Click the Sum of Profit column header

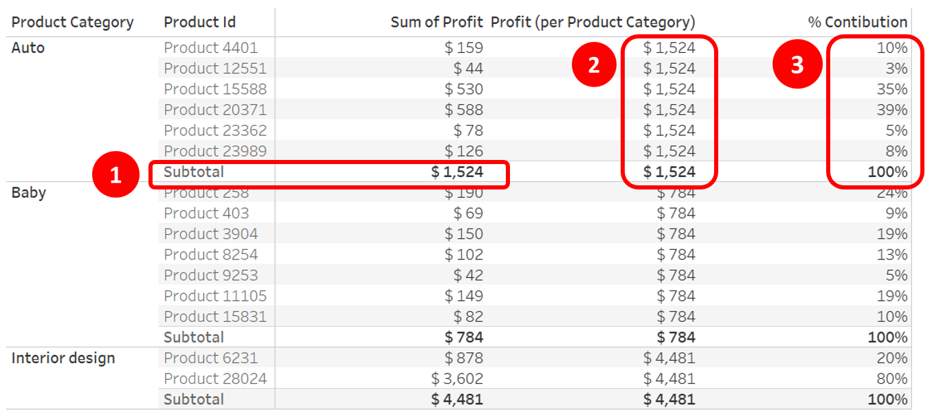437,22
